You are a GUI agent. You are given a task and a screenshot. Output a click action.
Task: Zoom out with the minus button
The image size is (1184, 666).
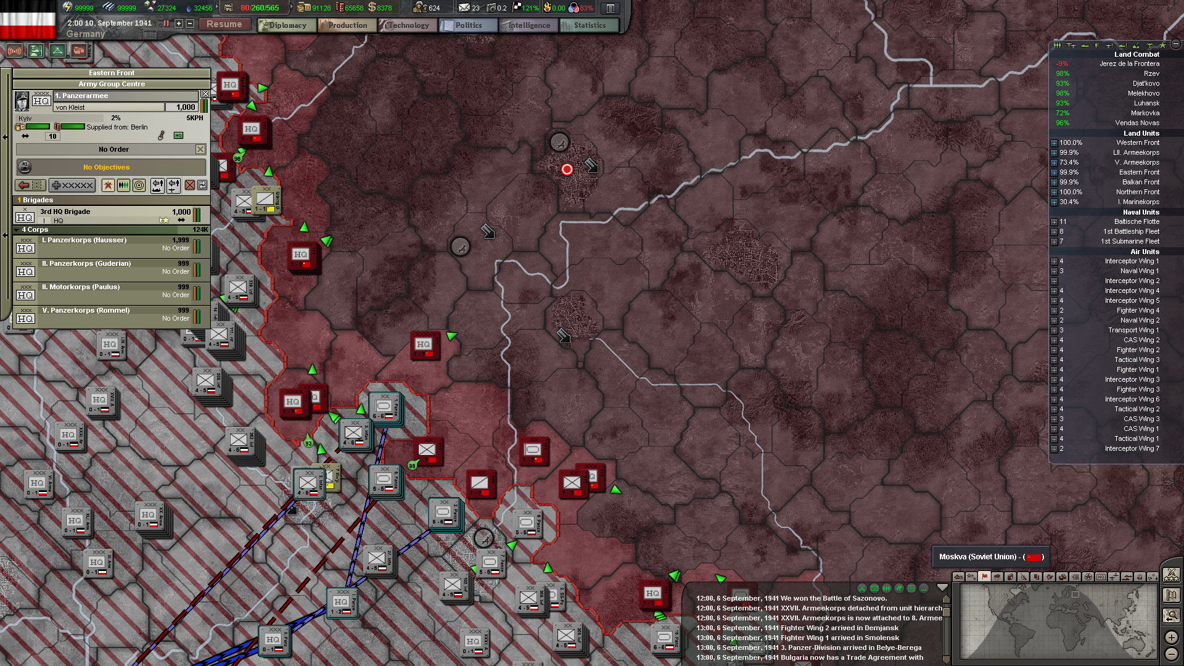[1172, 654]
